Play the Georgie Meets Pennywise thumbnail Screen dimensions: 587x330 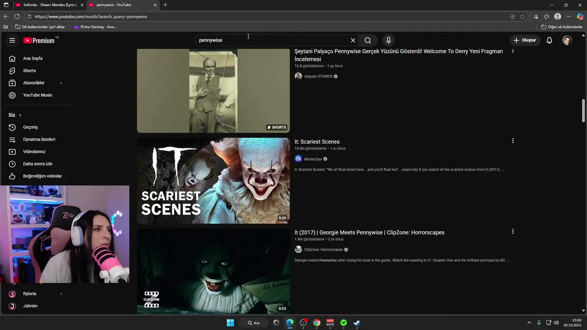(213, 271)
